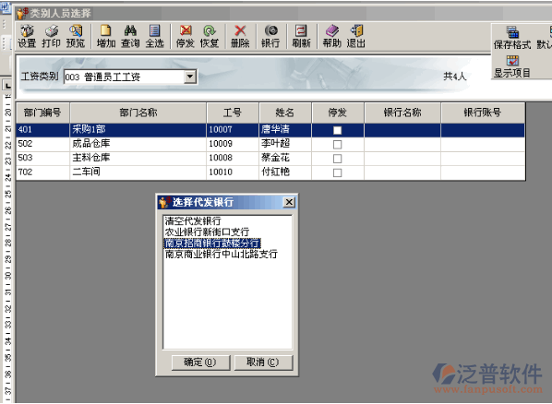Select the 成品仓库 cell
Screen dimensions: 552x404
pyautogui.click(x=138, y=144)
